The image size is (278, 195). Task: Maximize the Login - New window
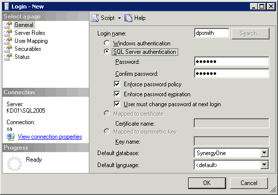[262, 6]
